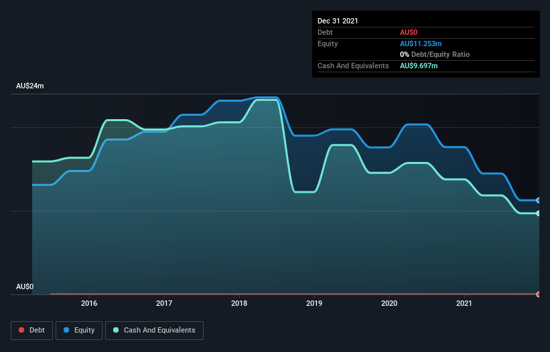The height and width of the screenshot is (352, 550).
Task: Select the teal Cash endpoint marker
Action: click(x=538, y=213)
